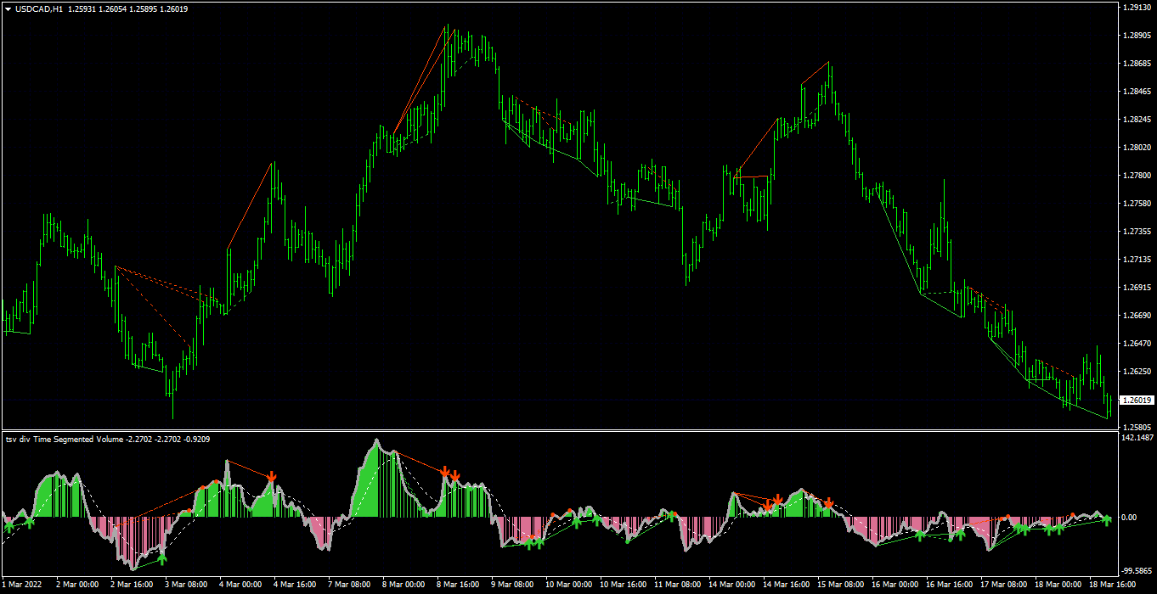Select the 0.00 level on indicator scale
This screenshot has width=1157, height=594.
(x=1131, y=517)
